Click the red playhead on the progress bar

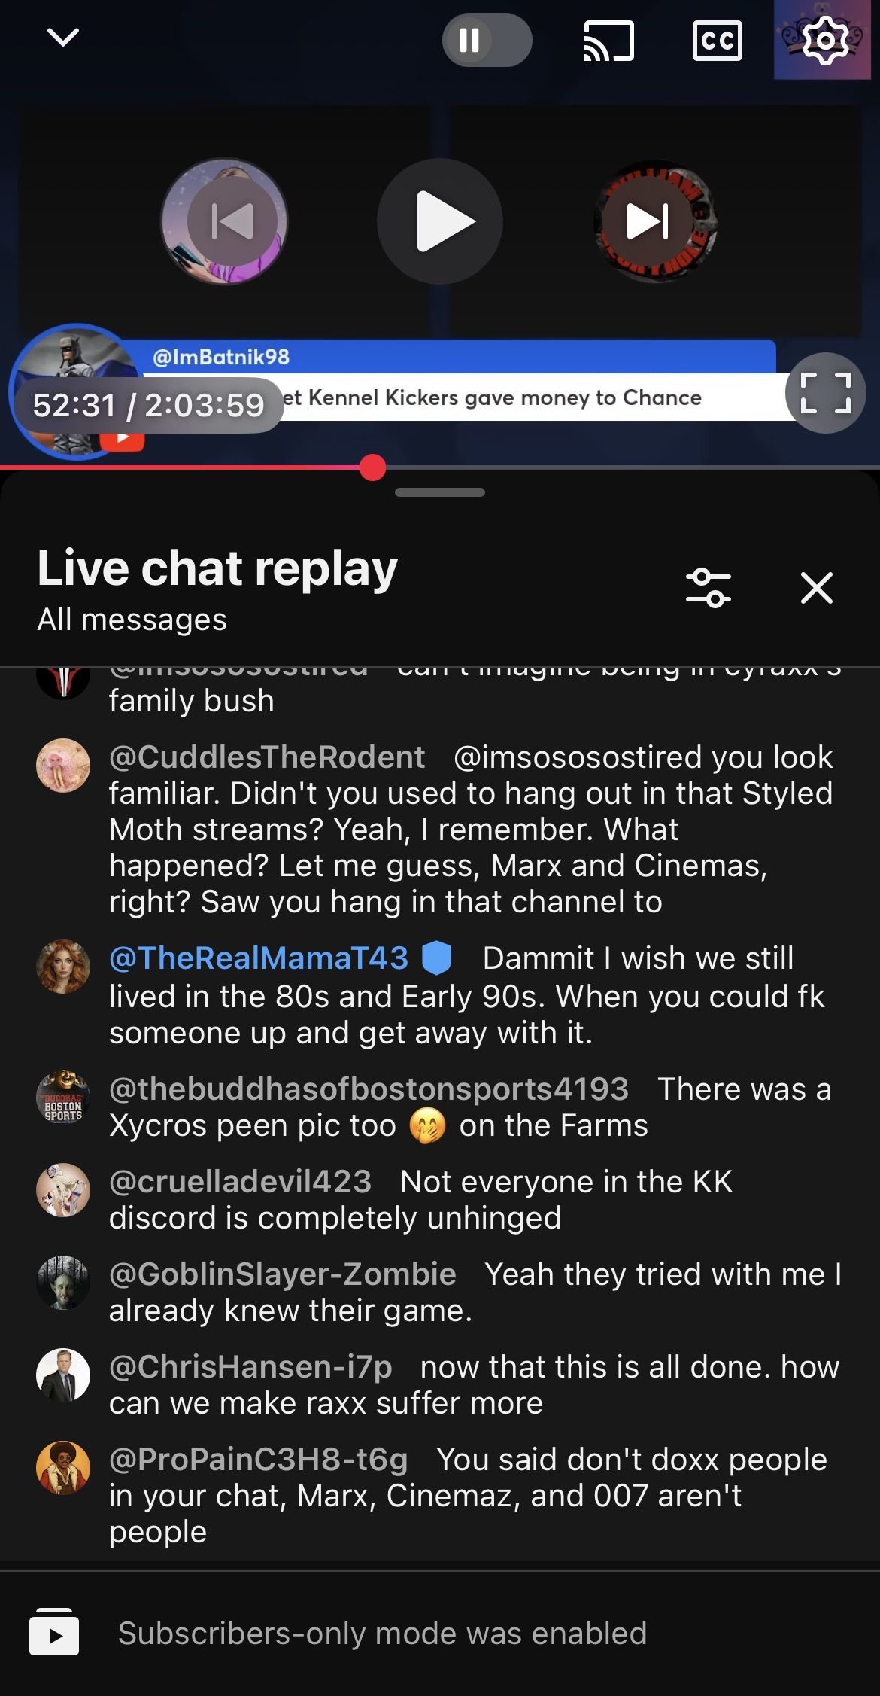pyautogui.click(x=372, y=467)
